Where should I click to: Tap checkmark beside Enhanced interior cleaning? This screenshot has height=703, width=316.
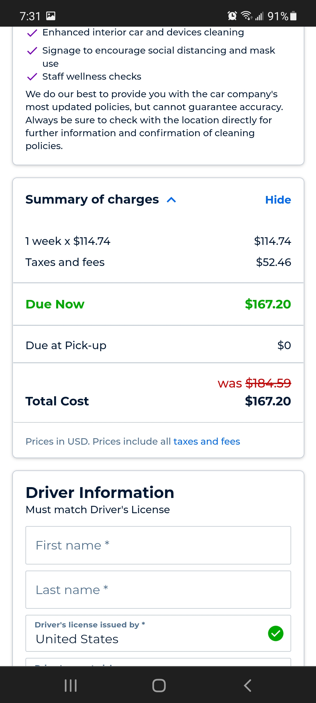click(32, 33)
